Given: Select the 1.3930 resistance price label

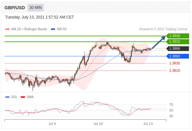Looking at the screenshot, I should pos(178,36).
